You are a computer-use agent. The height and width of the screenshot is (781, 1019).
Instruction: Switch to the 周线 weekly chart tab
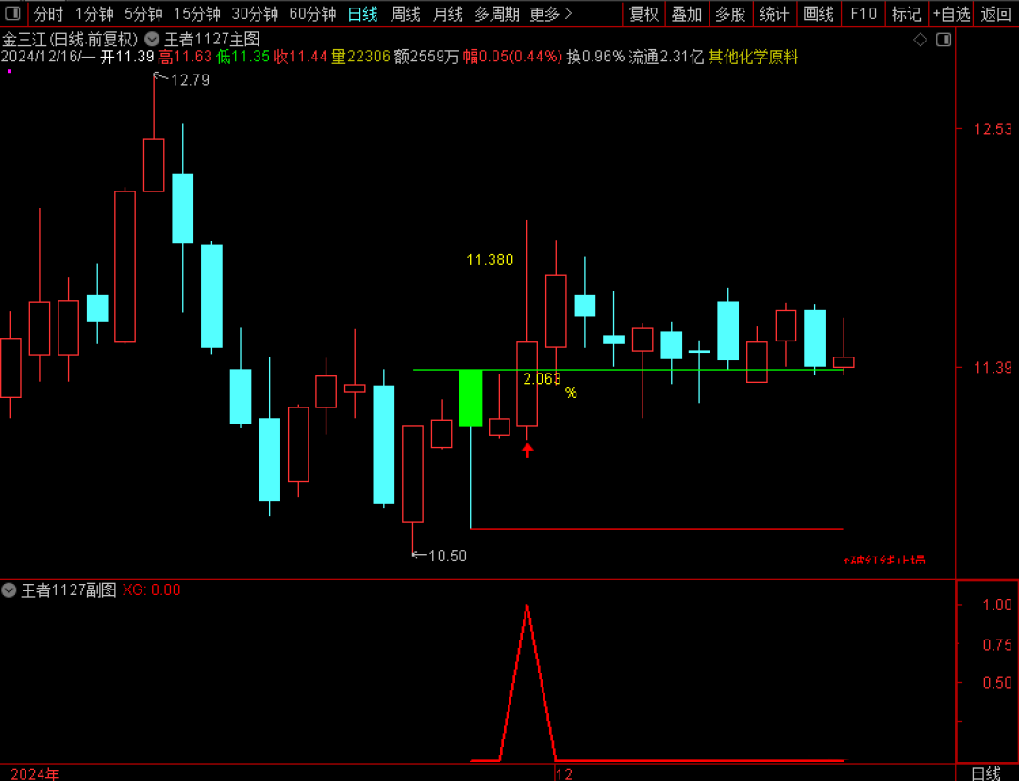[x=406, y=13]
